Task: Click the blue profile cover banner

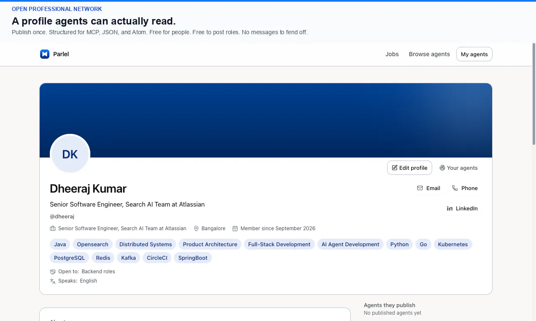Action: 266,120
